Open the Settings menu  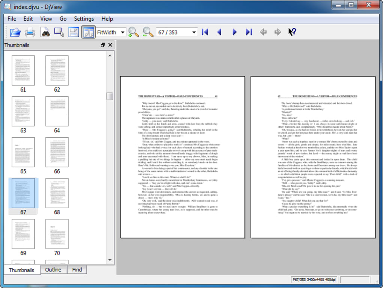[84, 19]
